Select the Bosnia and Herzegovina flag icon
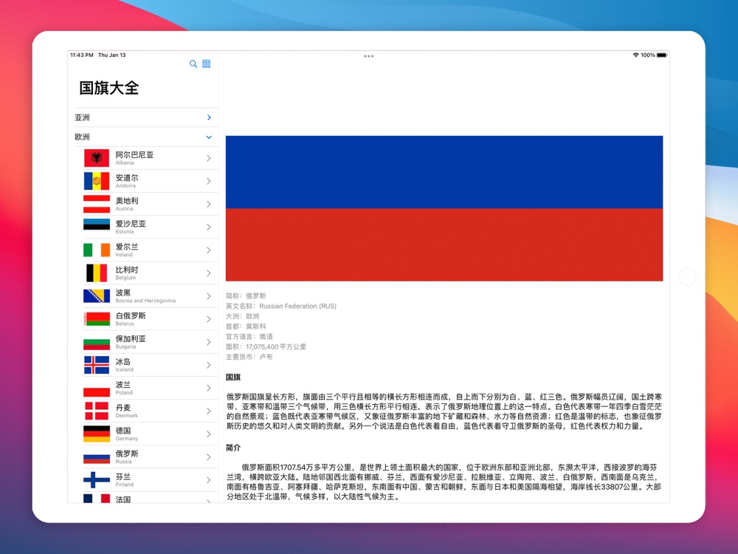 (97, 296)
